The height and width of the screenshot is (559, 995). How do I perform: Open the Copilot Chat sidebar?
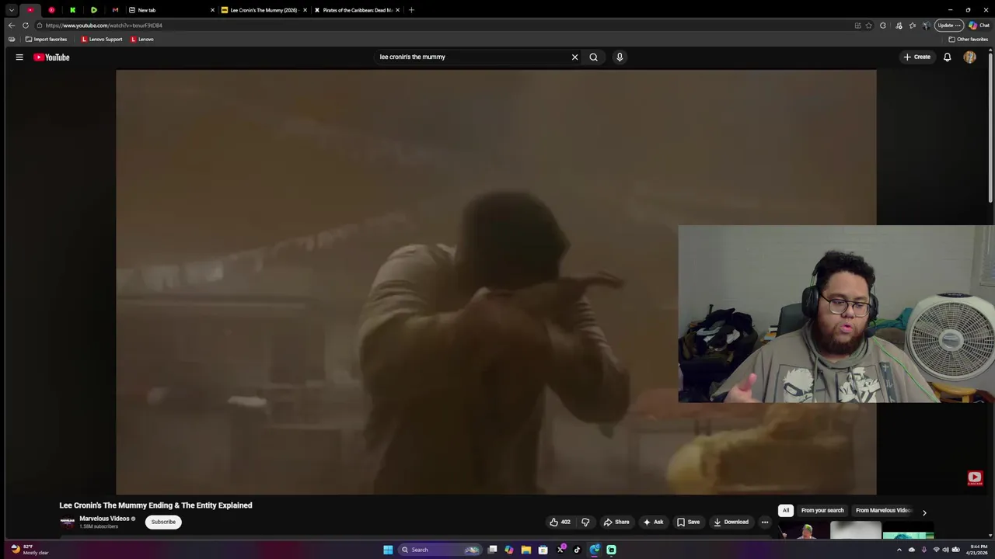979,25
